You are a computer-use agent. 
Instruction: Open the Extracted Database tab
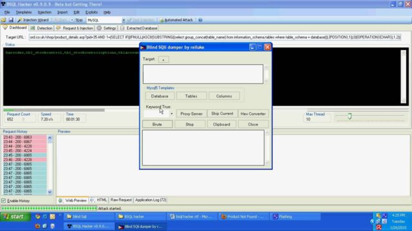[x=139, y=28]
